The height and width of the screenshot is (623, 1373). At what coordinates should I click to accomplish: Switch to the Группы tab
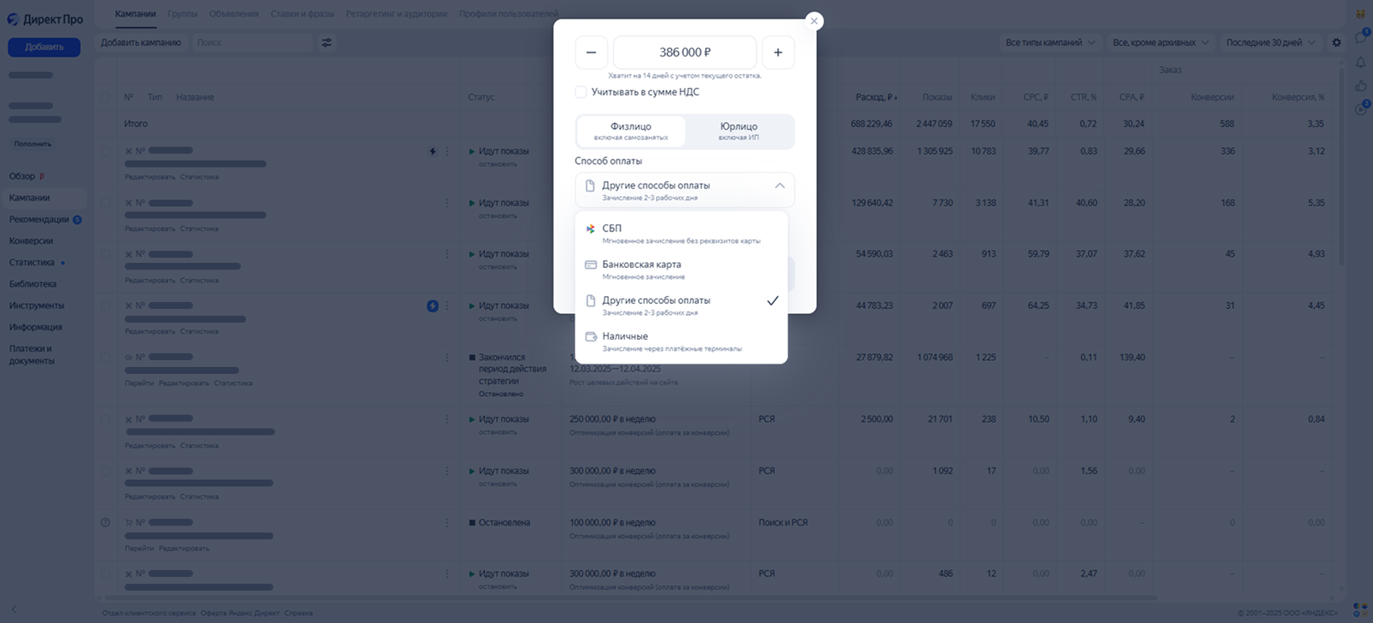point(182,14)
